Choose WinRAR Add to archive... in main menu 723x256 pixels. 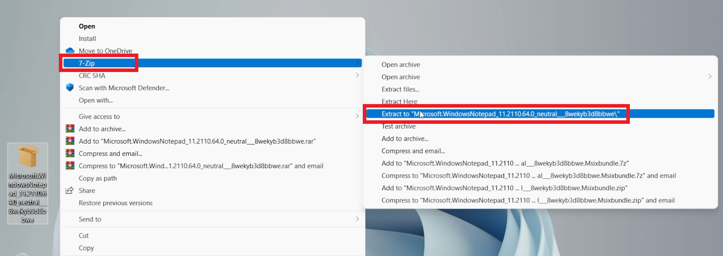[102, 129]
